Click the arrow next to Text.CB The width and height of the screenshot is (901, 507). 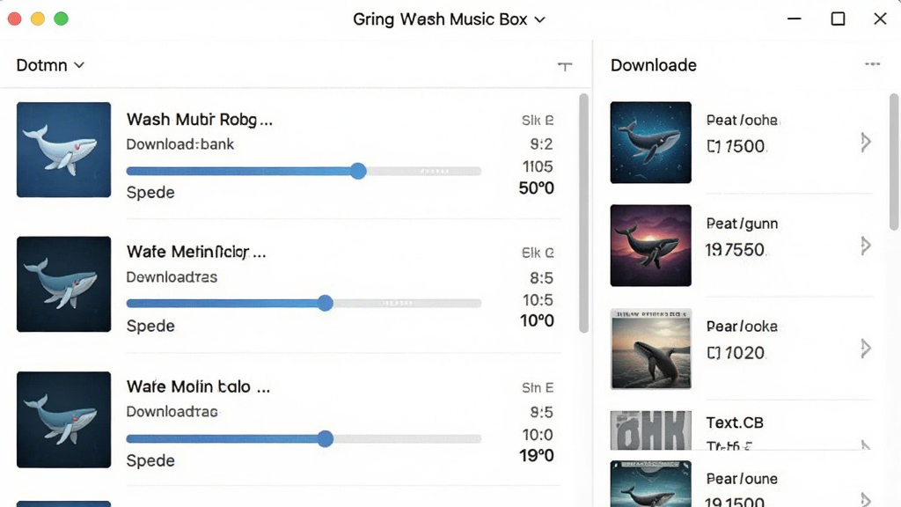point(866,445)
